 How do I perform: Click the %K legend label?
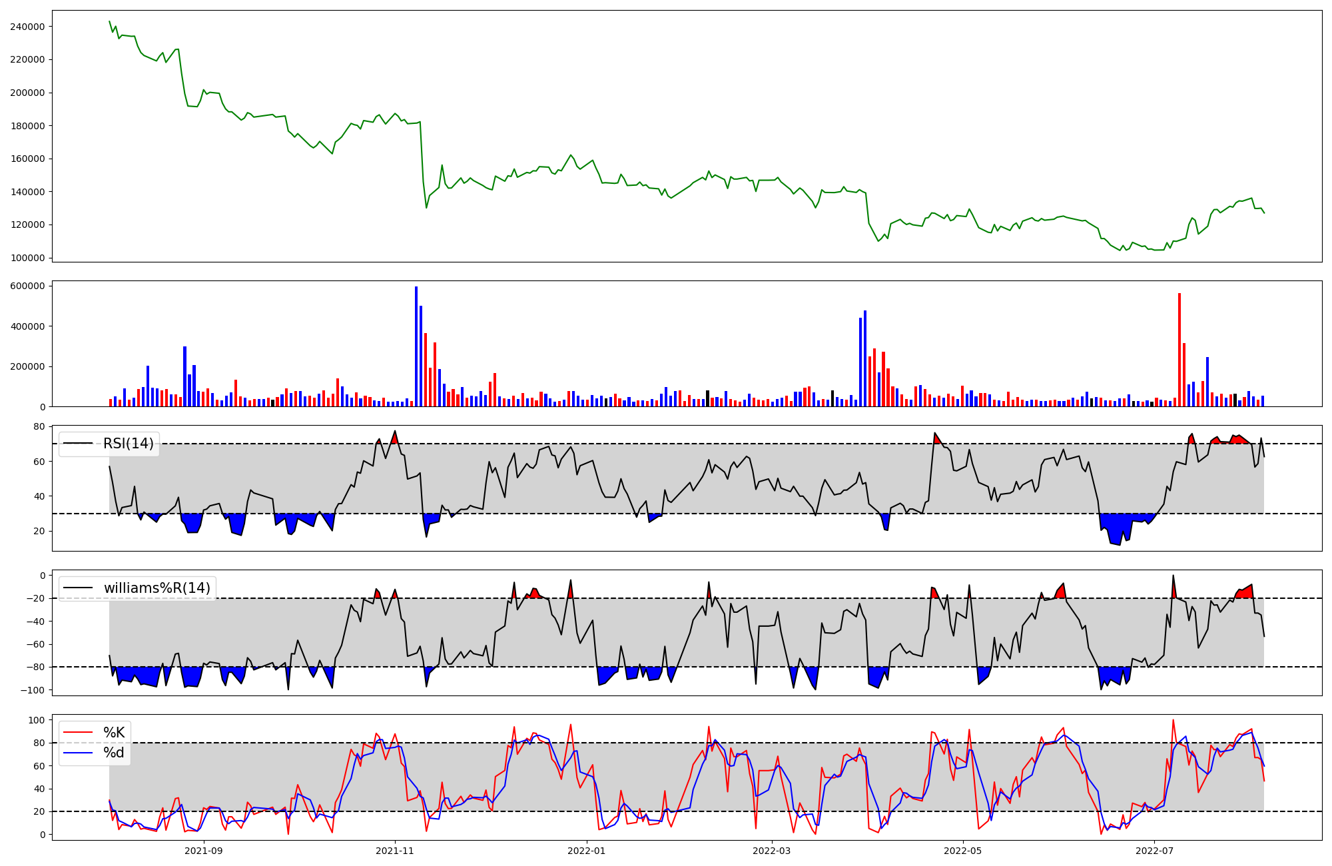point(114,733)
